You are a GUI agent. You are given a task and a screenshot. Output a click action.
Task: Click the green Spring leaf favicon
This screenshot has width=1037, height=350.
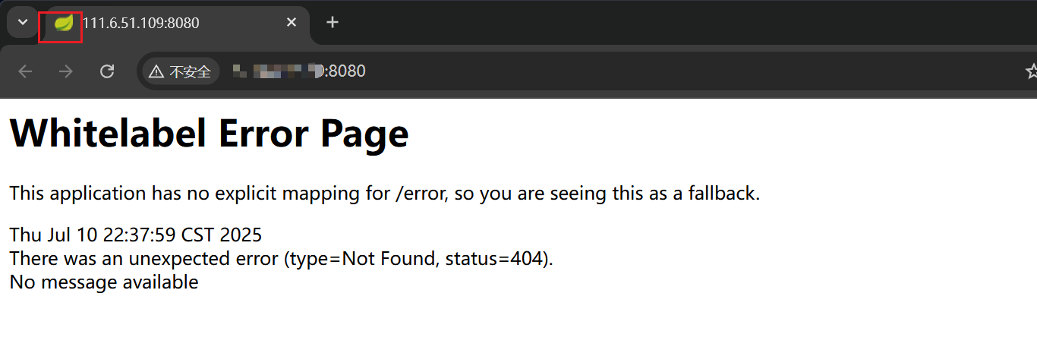click(64, 23)
